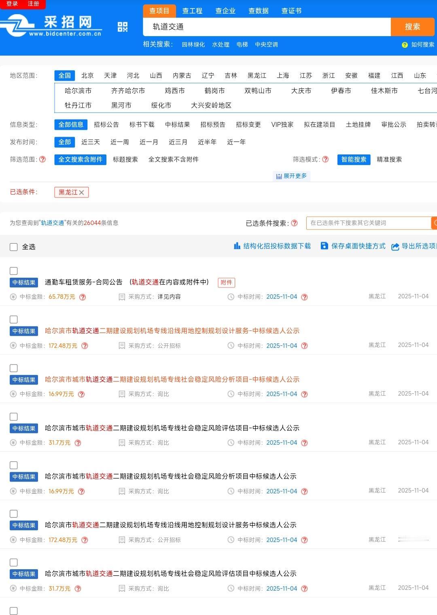Tick the checkbox for 社会稳定风险分析项目中标候选人公示 (no hyphen)
This screenshot has height=615, width=437.
[x=13, y=465]
